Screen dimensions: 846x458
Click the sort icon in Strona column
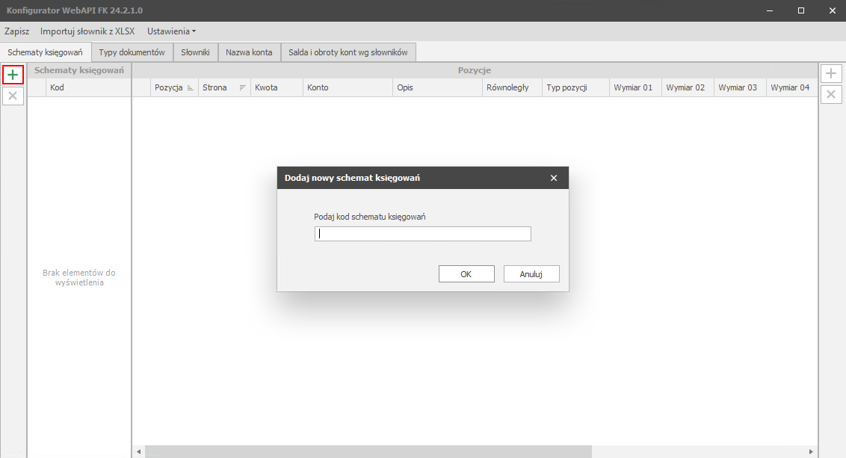[x=242, y=88]
